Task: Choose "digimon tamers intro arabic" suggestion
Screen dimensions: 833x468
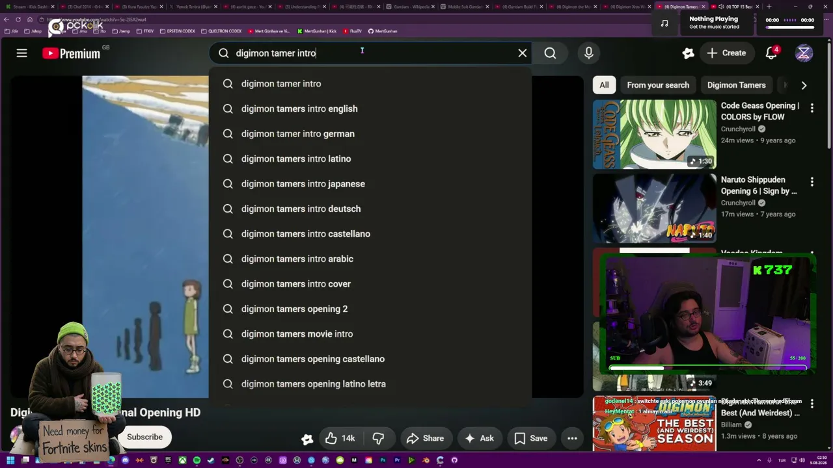Action: point(370,259)
